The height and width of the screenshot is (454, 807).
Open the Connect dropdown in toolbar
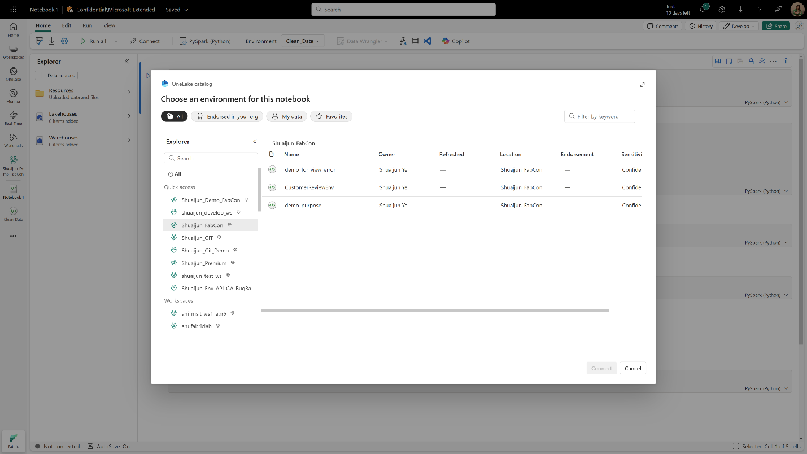click(147, 41)
